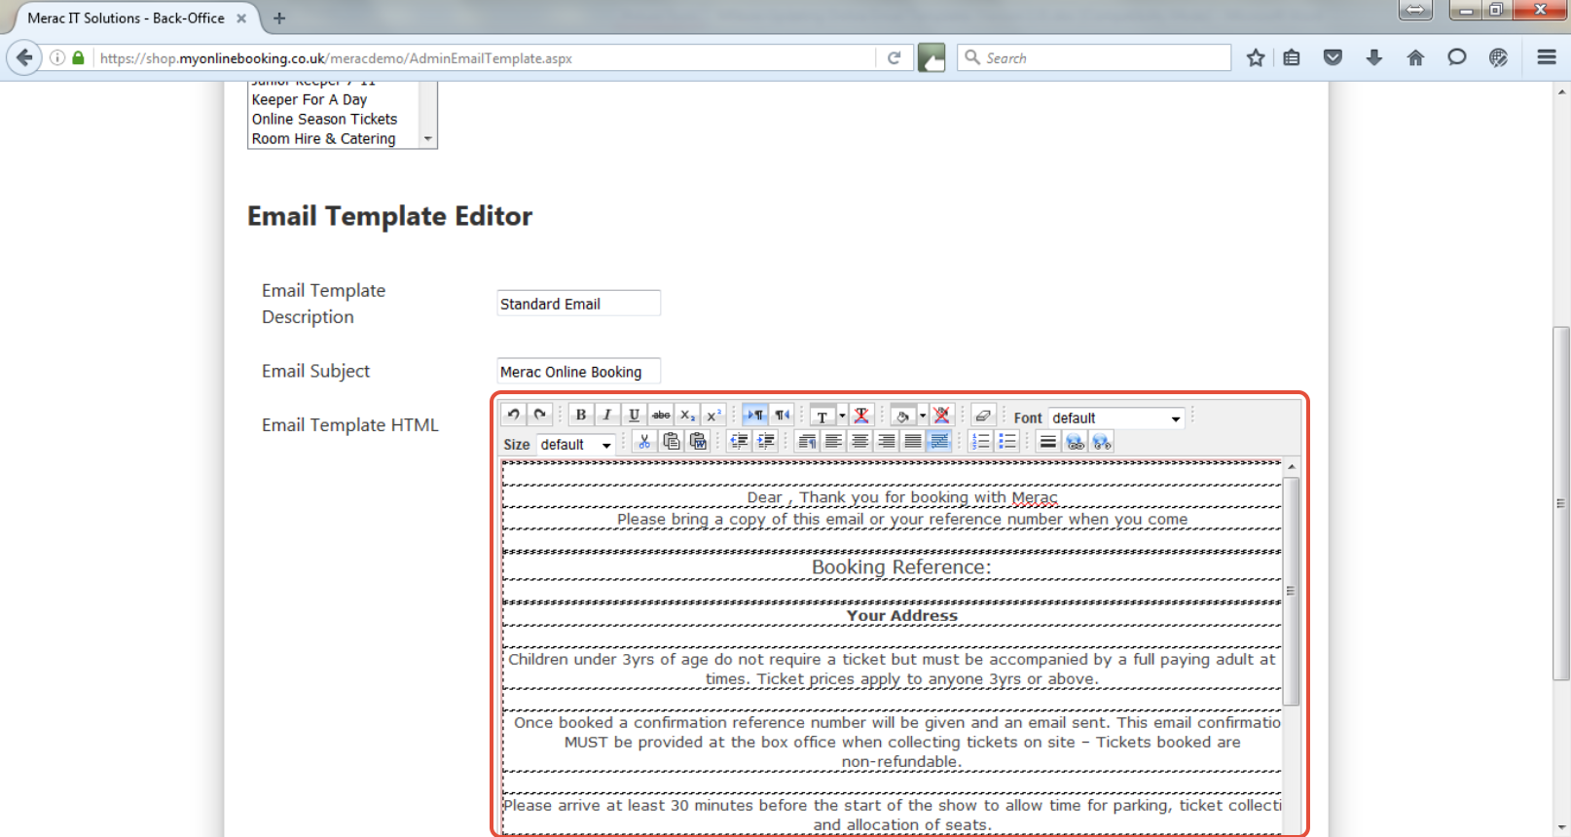Toggle underline formatting
Image resolution: width=1571 pixels, height=837 pixels.
point(634,416)
